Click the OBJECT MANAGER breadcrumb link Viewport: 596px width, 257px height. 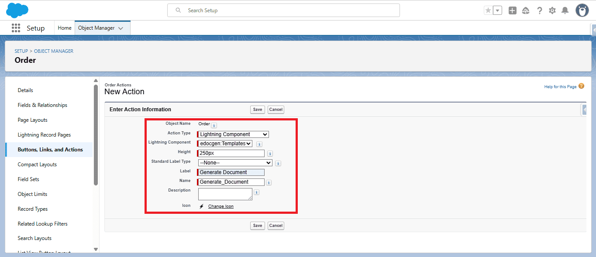(54, 51)
